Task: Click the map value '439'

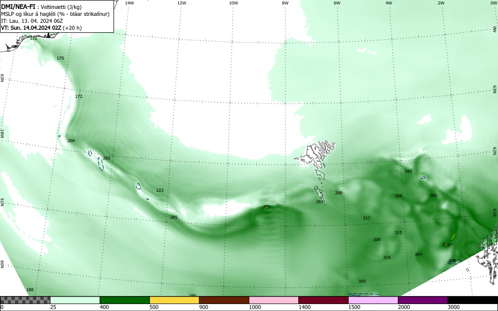Action: pyautogui.click(x=447, y=245)
